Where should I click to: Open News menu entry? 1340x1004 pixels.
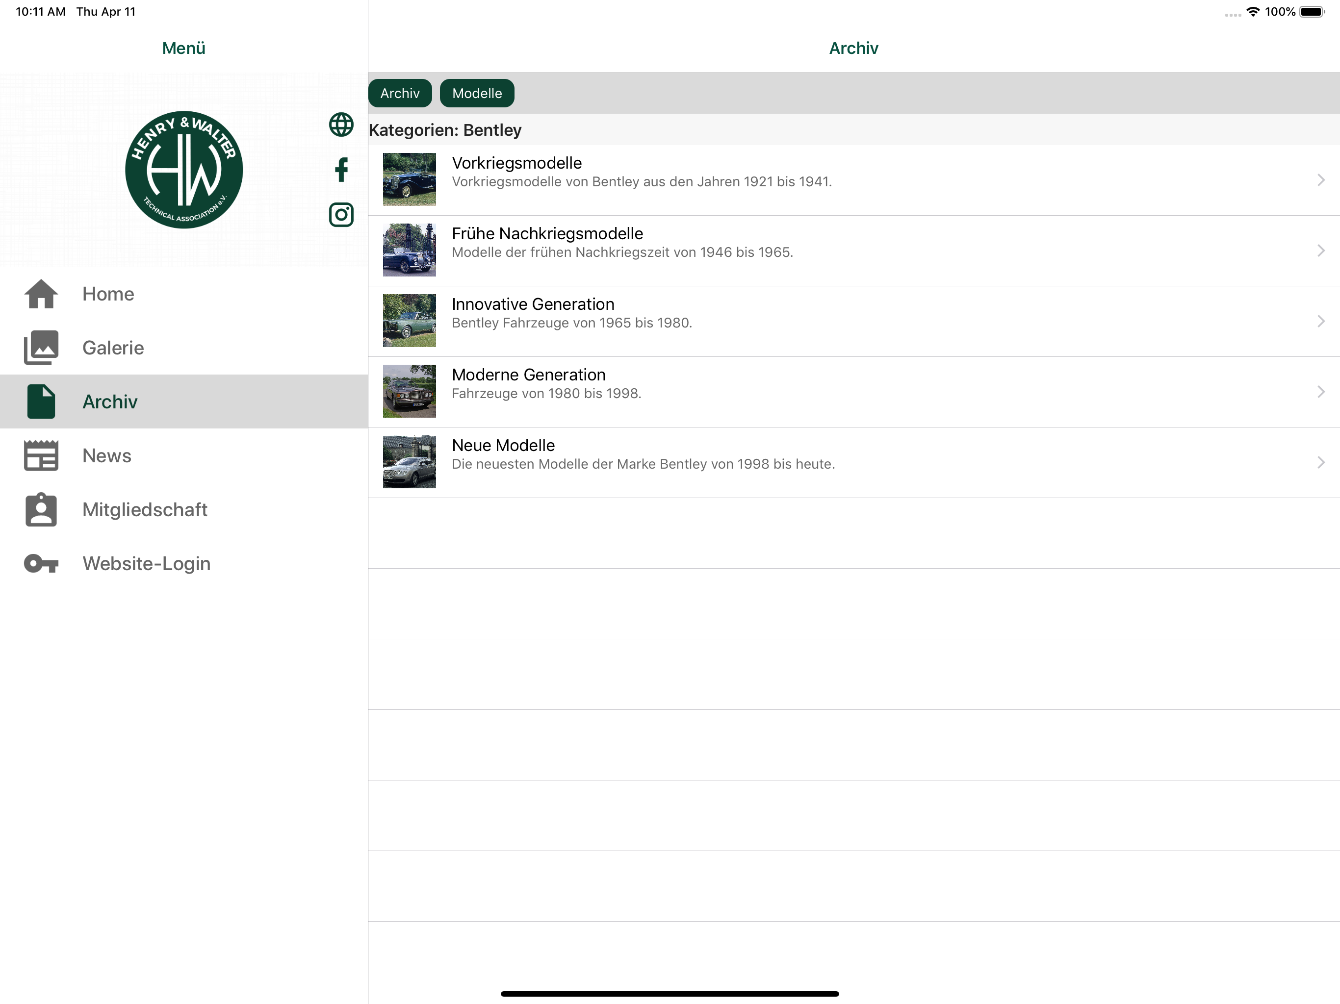click(x=107, y=455)
